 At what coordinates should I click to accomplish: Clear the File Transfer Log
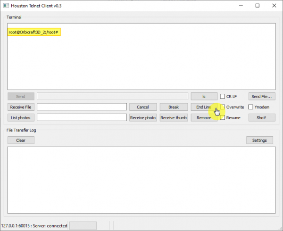pyautogui.click(x=21, y=140)
